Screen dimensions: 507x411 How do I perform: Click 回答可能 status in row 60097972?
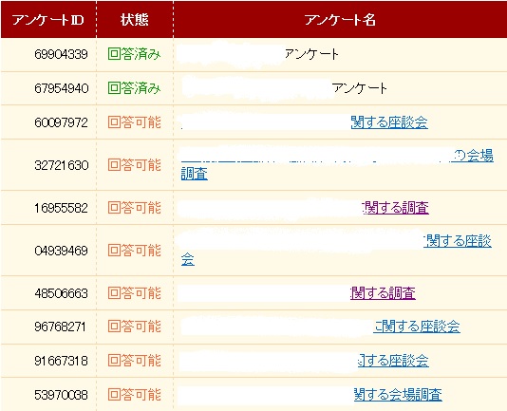tap(134, 122)
